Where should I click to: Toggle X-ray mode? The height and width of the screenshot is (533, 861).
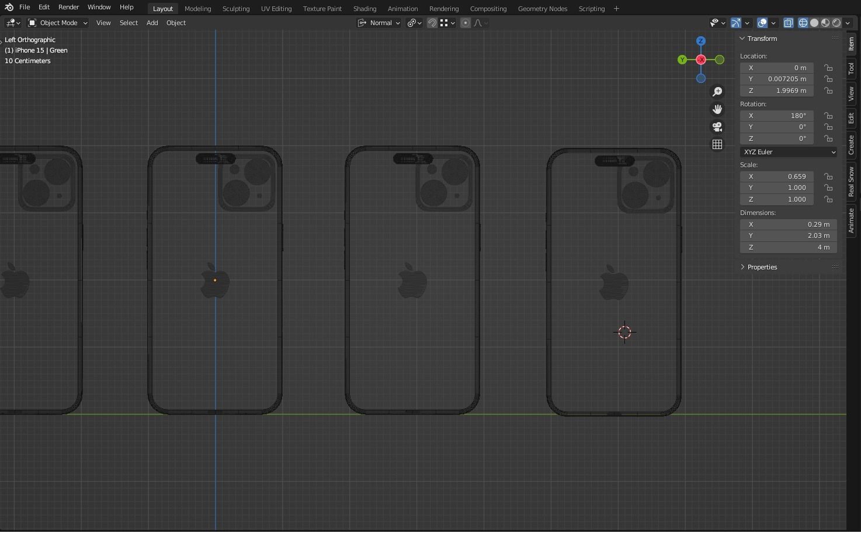point(789,23)
